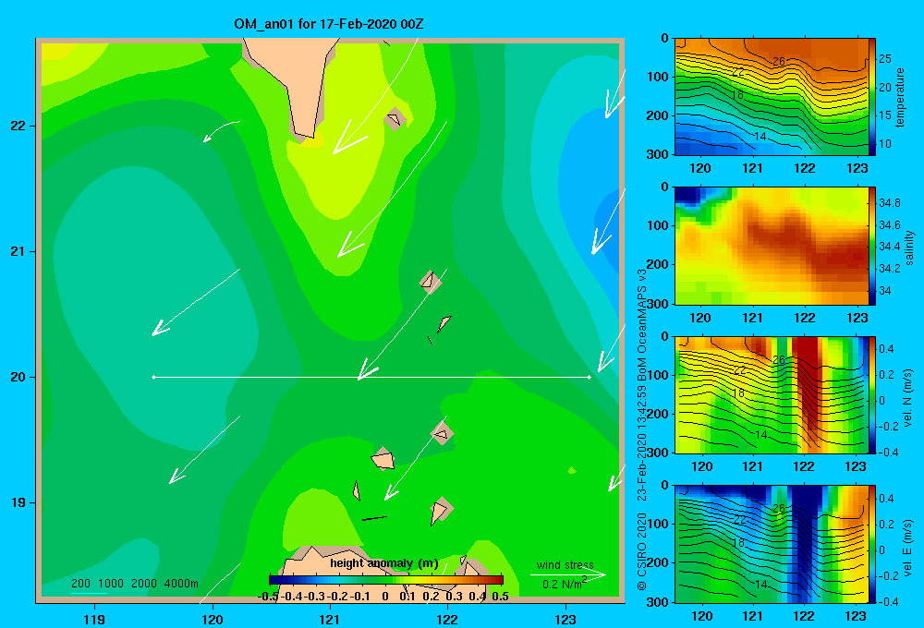Click the height anomaly color bar

coord(386,580)
